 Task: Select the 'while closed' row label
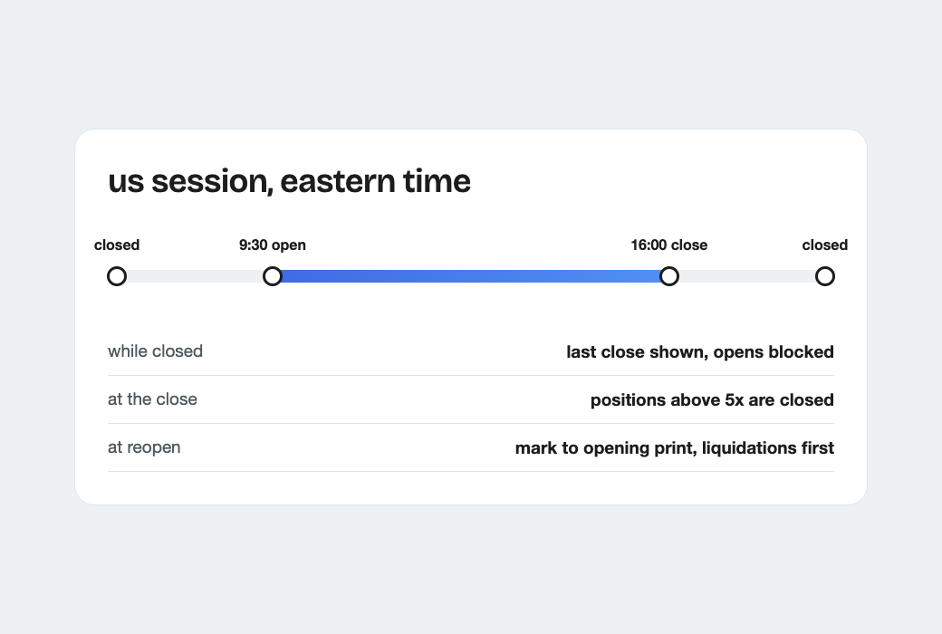(x=155, y=351)
